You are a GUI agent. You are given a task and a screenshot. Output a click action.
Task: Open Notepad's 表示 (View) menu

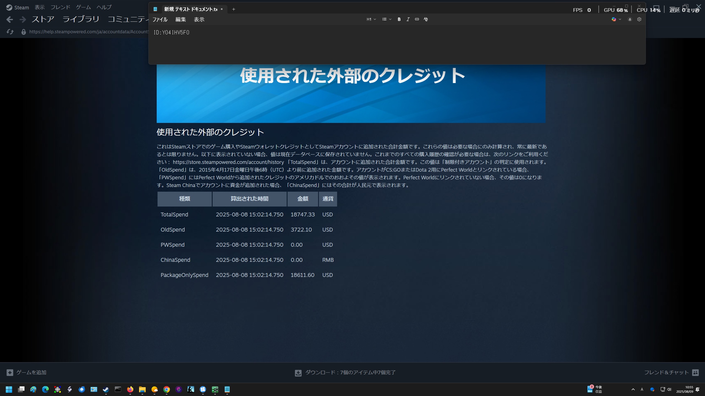pos(199,20)
